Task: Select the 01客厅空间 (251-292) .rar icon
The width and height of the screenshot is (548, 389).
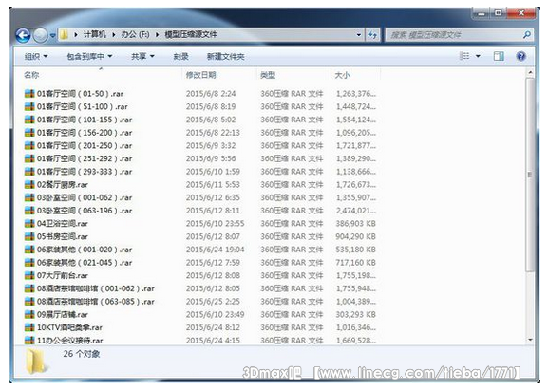Action: click(29, 158)
